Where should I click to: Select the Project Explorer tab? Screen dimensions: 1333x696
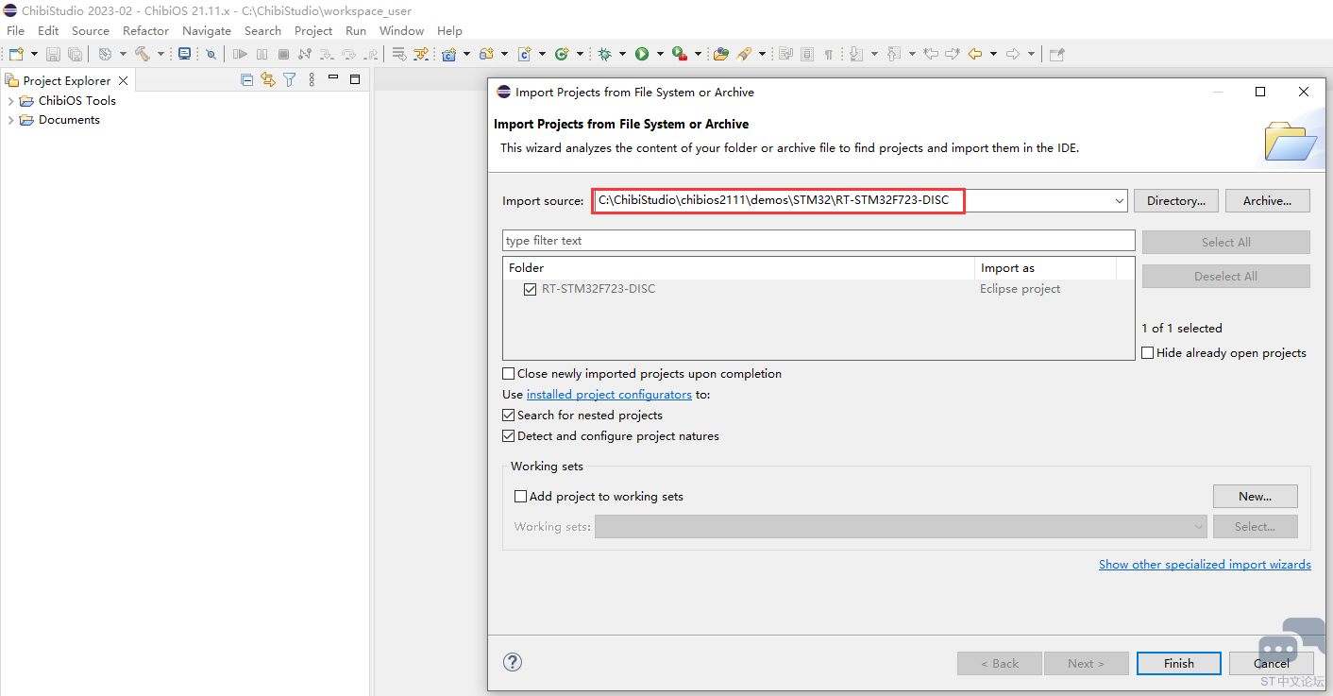67,80
